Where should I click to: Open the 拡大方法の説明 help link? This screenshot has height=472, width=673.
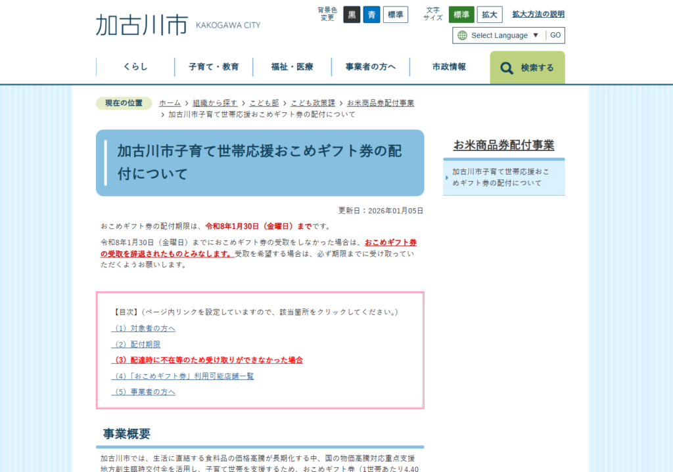[538, 13]
